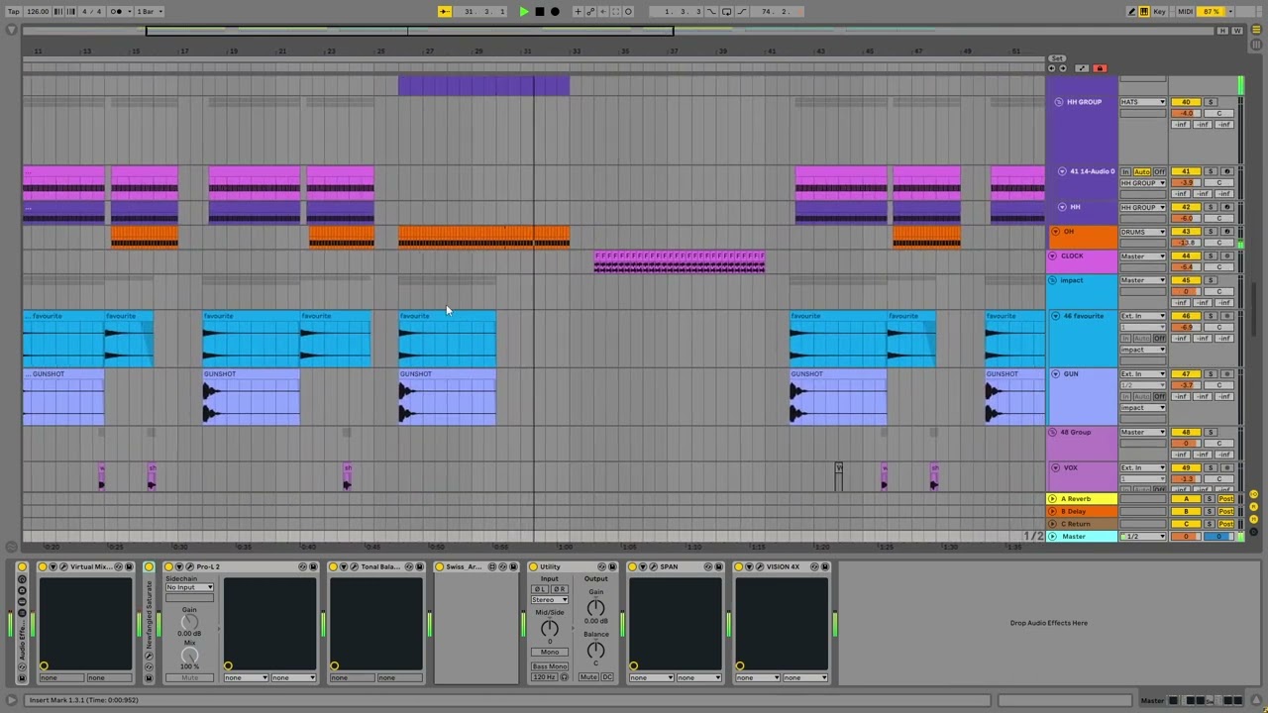Click Utility save preset disk icon
The width and height of the screenshot is (1268, 713).
coord(611,566)
